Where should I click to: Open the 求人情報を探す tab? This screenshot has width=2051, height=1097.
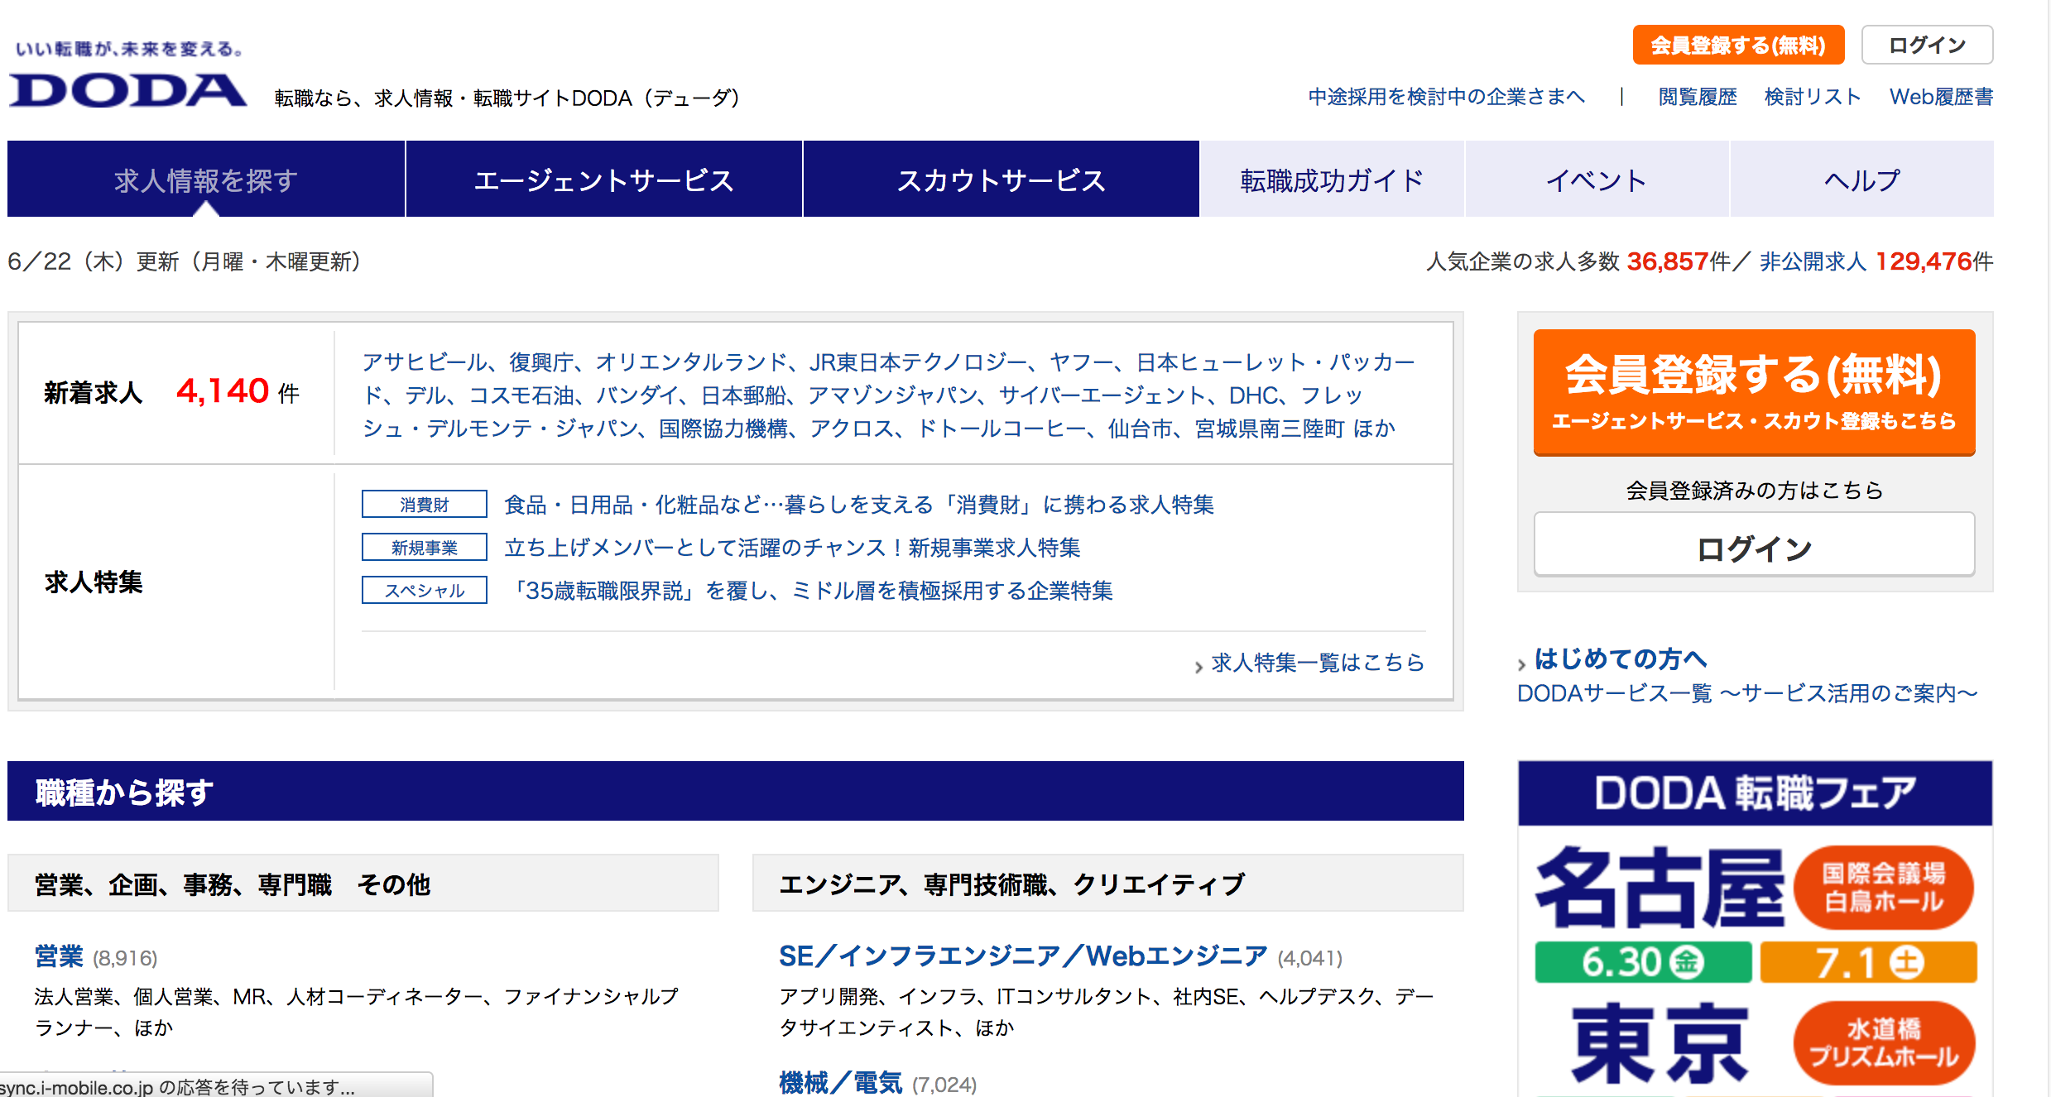tap(206, 180)
